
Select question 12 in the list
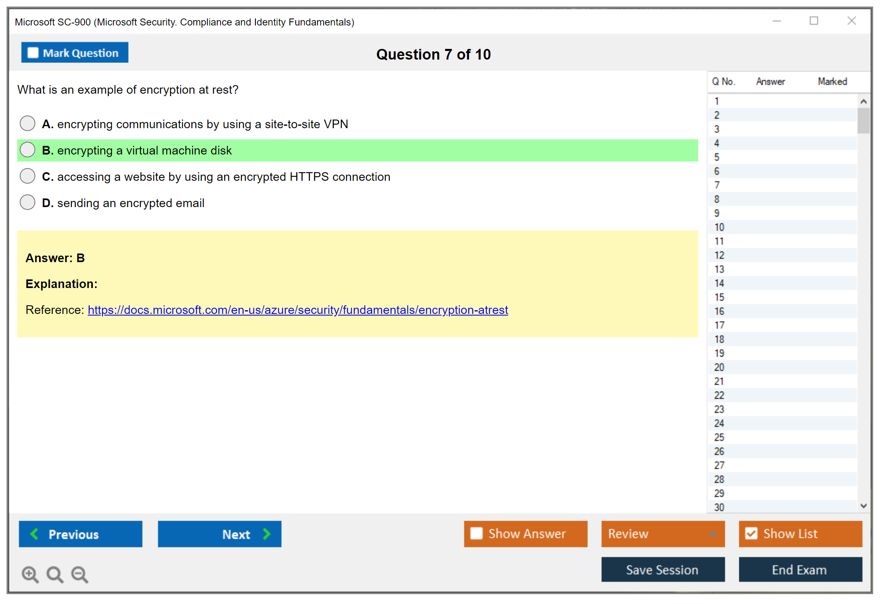click(x=719, y=255)
